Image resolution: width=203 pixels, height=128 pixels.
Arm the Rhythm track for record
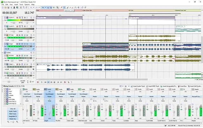(x=17, y=56)
